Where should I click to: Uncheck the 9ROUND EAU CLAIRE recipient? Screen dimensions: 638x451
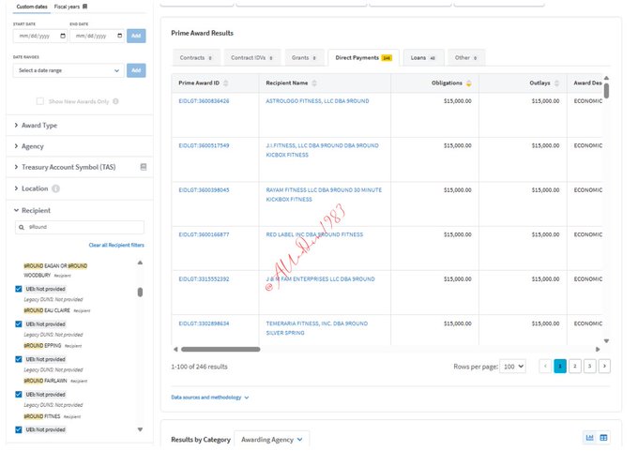(x=19, y=289)
